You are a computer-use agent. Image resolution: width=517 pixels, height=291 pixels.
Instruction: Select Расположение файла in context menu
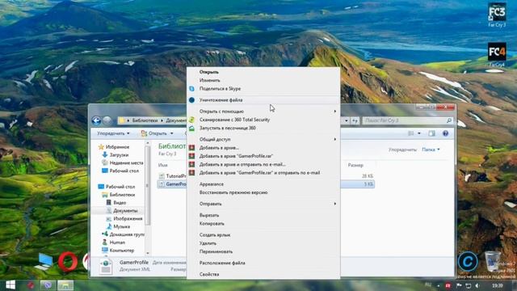click(263, 263)
